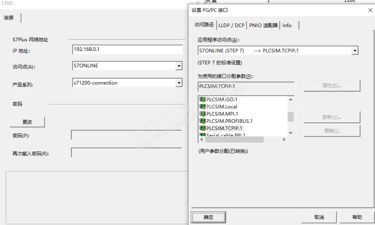Click the 确定 button
Viewport: 375px width, 225px height.
[x=208, y=217]
